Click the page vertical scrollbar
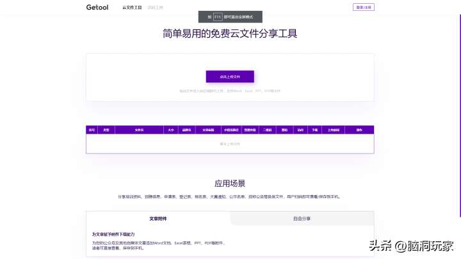 click(x=460, y=116)
